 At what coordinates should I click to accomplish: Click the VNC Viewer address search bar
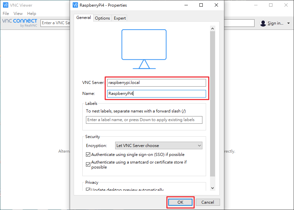coord(147,23)
